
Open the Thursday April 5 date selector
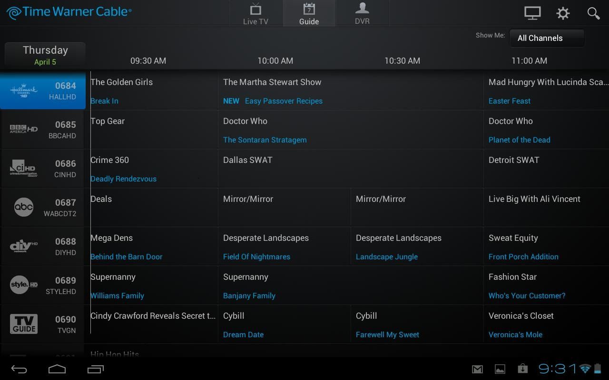pos(45,54)
